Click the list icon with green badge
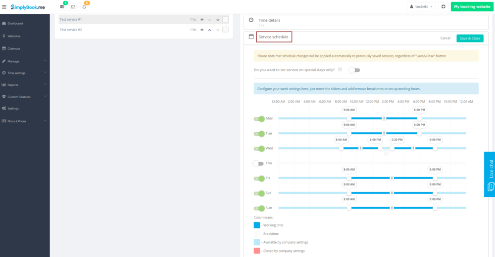The image size is (495, 257). coord(62,7)
